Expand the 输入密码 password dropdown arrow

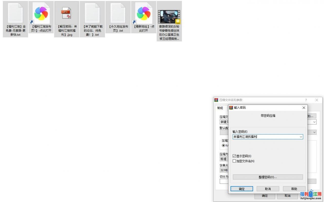tap(301, 137)
